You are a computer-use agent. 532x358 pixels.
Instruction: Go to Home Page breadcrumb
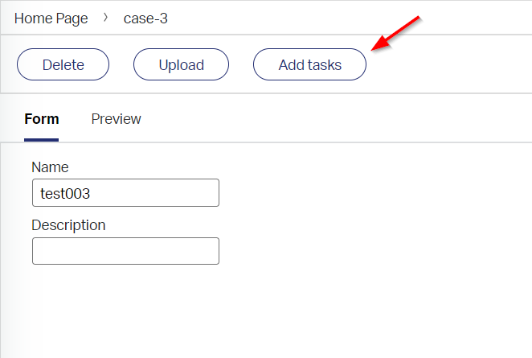point(51,19)
